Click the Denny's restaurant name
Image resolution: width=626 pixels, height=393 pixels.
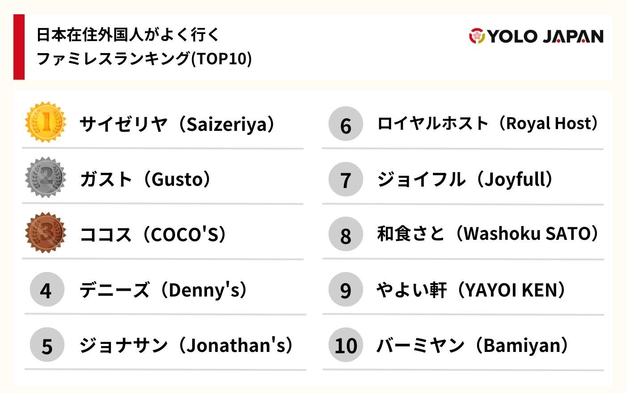coord(163,290)
